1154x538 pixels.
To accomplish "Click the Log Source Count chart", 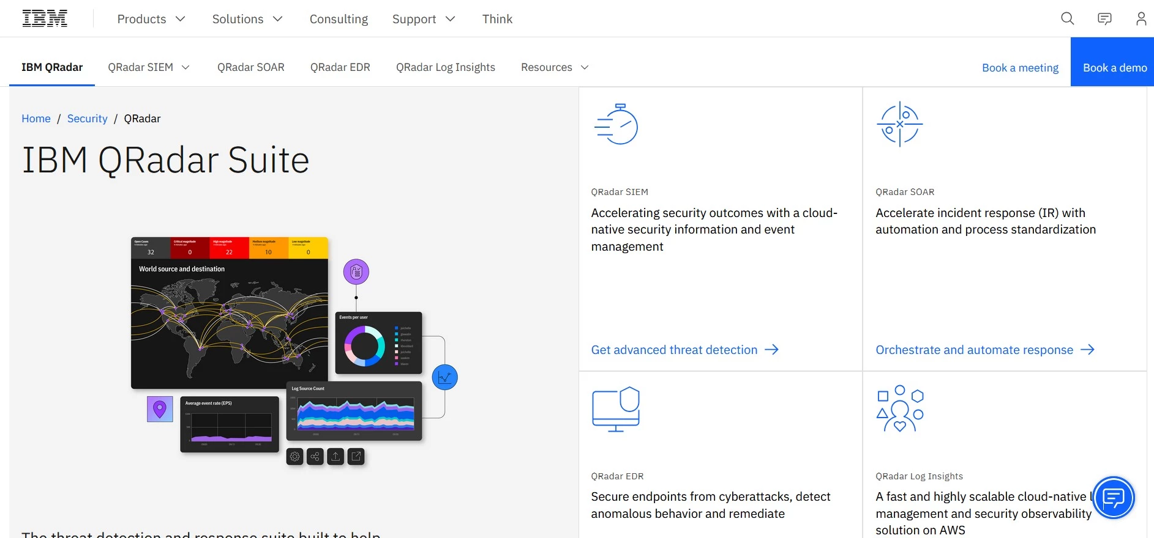I will click(x=354, y=411).
